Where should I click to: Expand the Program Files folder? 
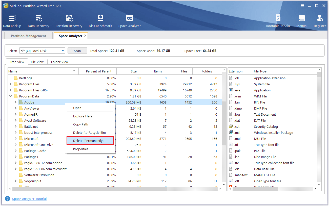(10, 84)
